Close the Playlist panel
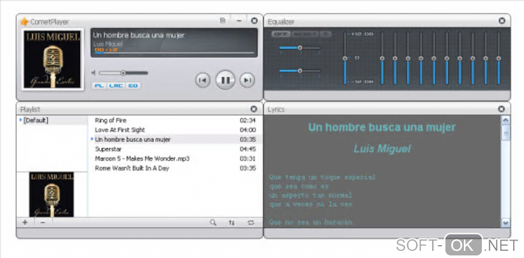Viewport: 524px width, 258px height. point(254,109)
